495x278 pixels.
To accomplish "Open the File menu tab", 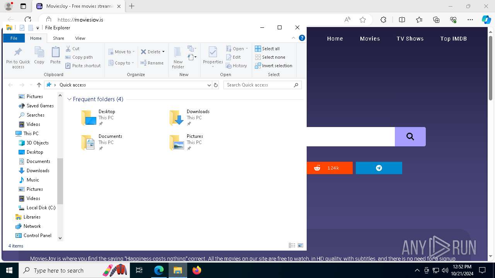I will [x=14, y=38].
